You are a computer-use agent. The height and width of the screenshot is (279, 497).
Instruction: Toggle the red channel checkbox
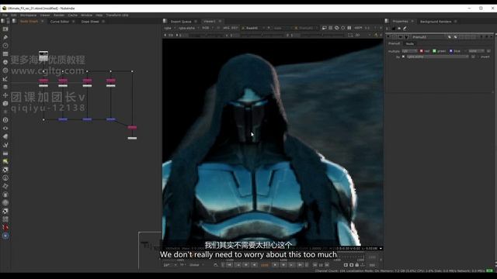click(422, 51)
